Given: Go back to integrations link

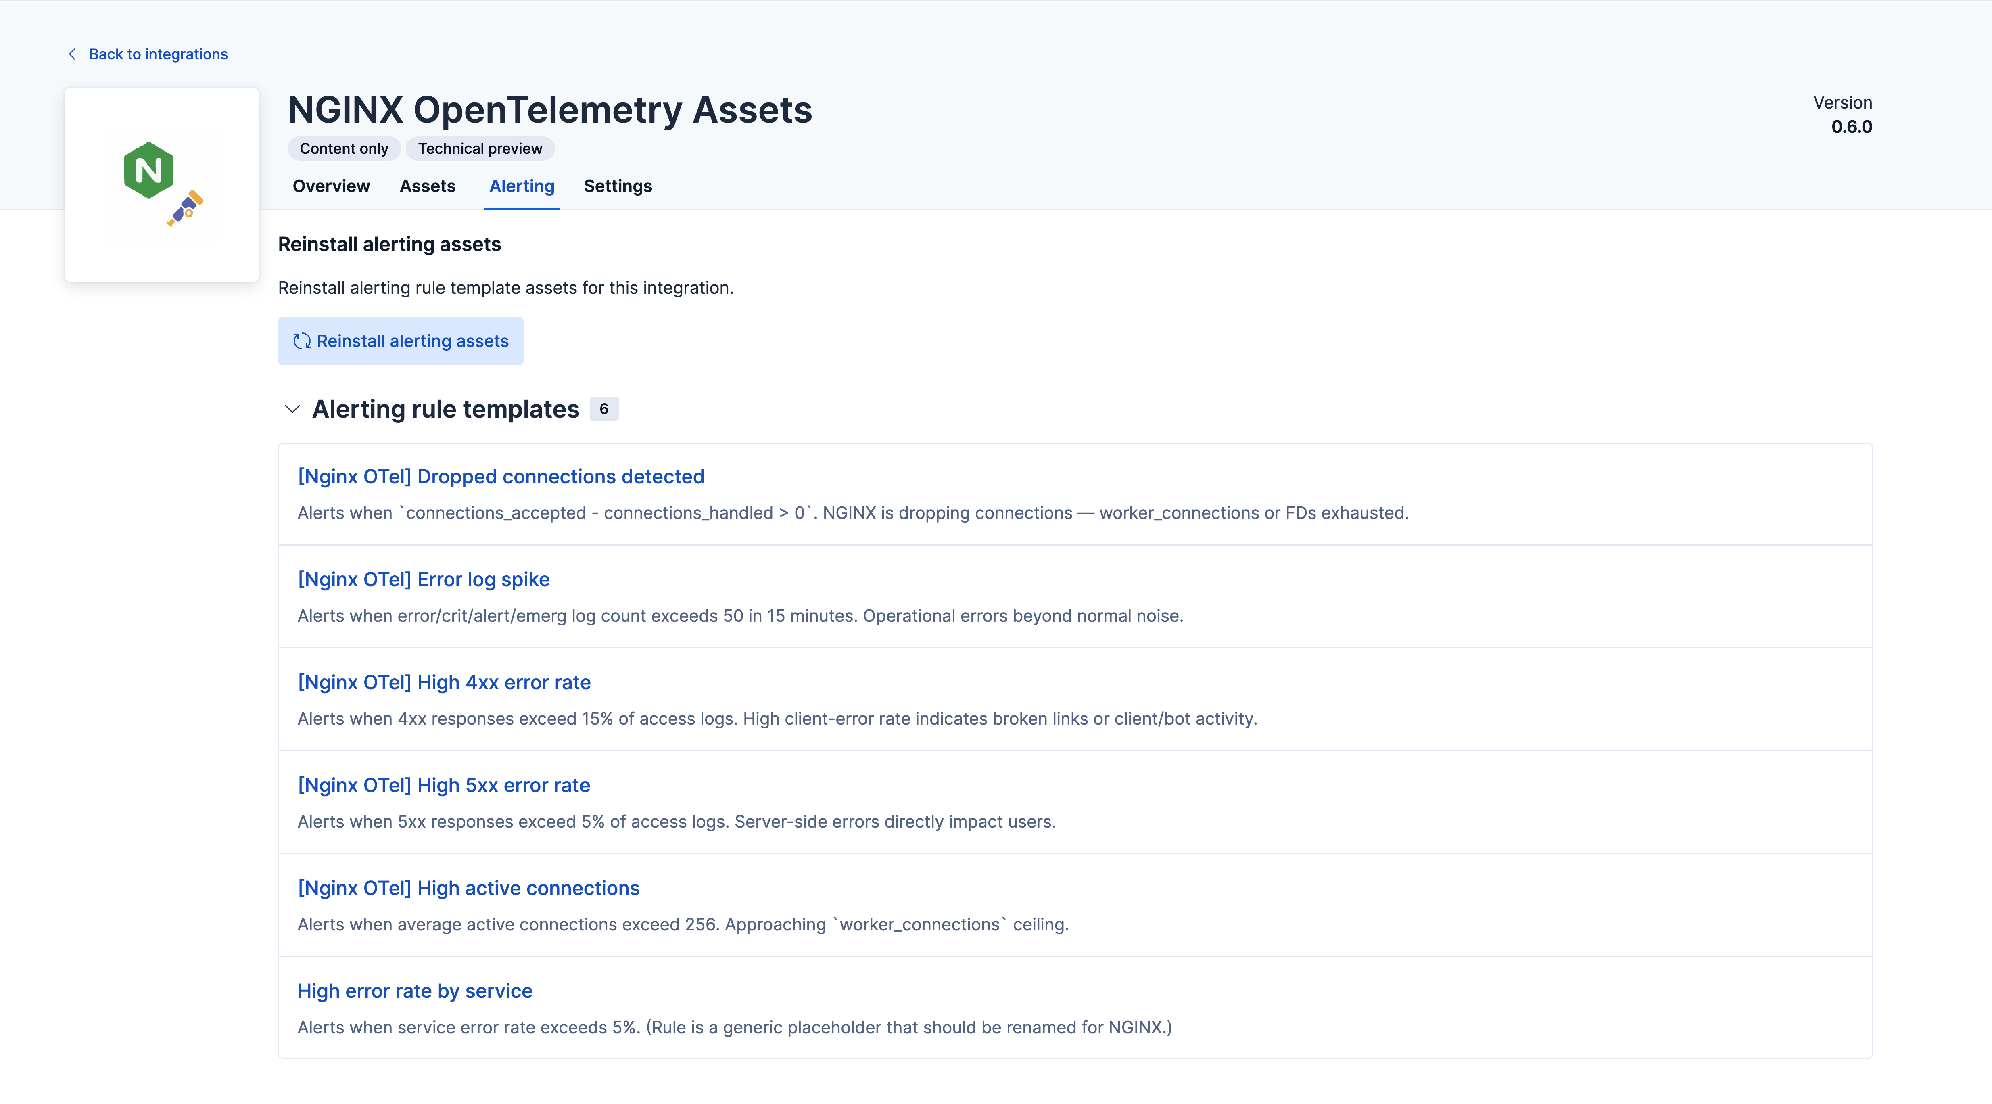Looking at the screenshot, I should 158,54.
